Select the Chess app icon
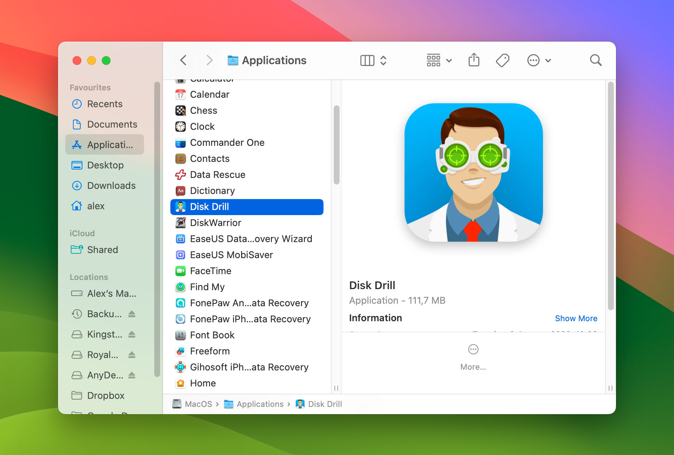 click(x=181, y=110)
